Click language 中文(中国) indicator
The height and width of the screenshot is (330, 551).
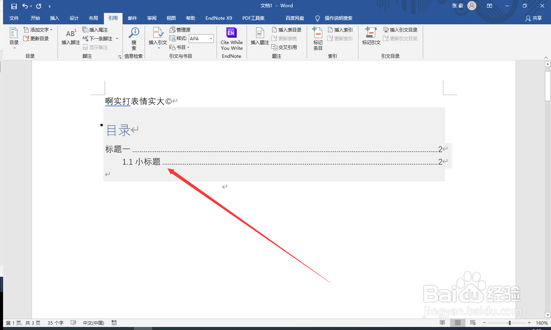(x=94, y=323)
